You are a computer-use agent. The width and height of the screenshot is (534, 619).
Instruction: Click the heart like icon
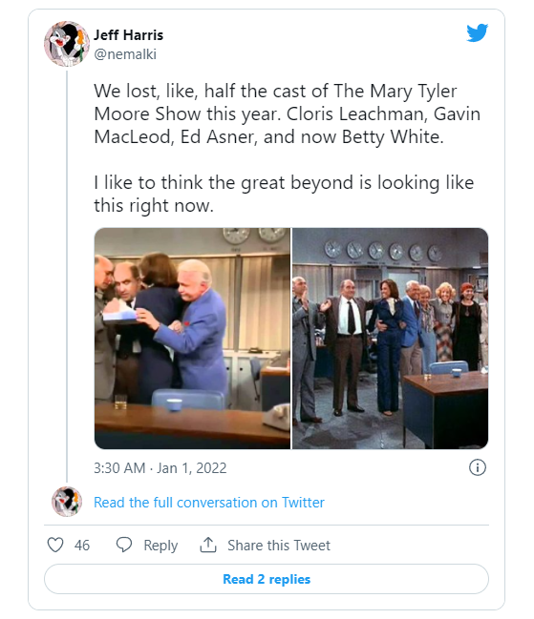click(55, 545)
